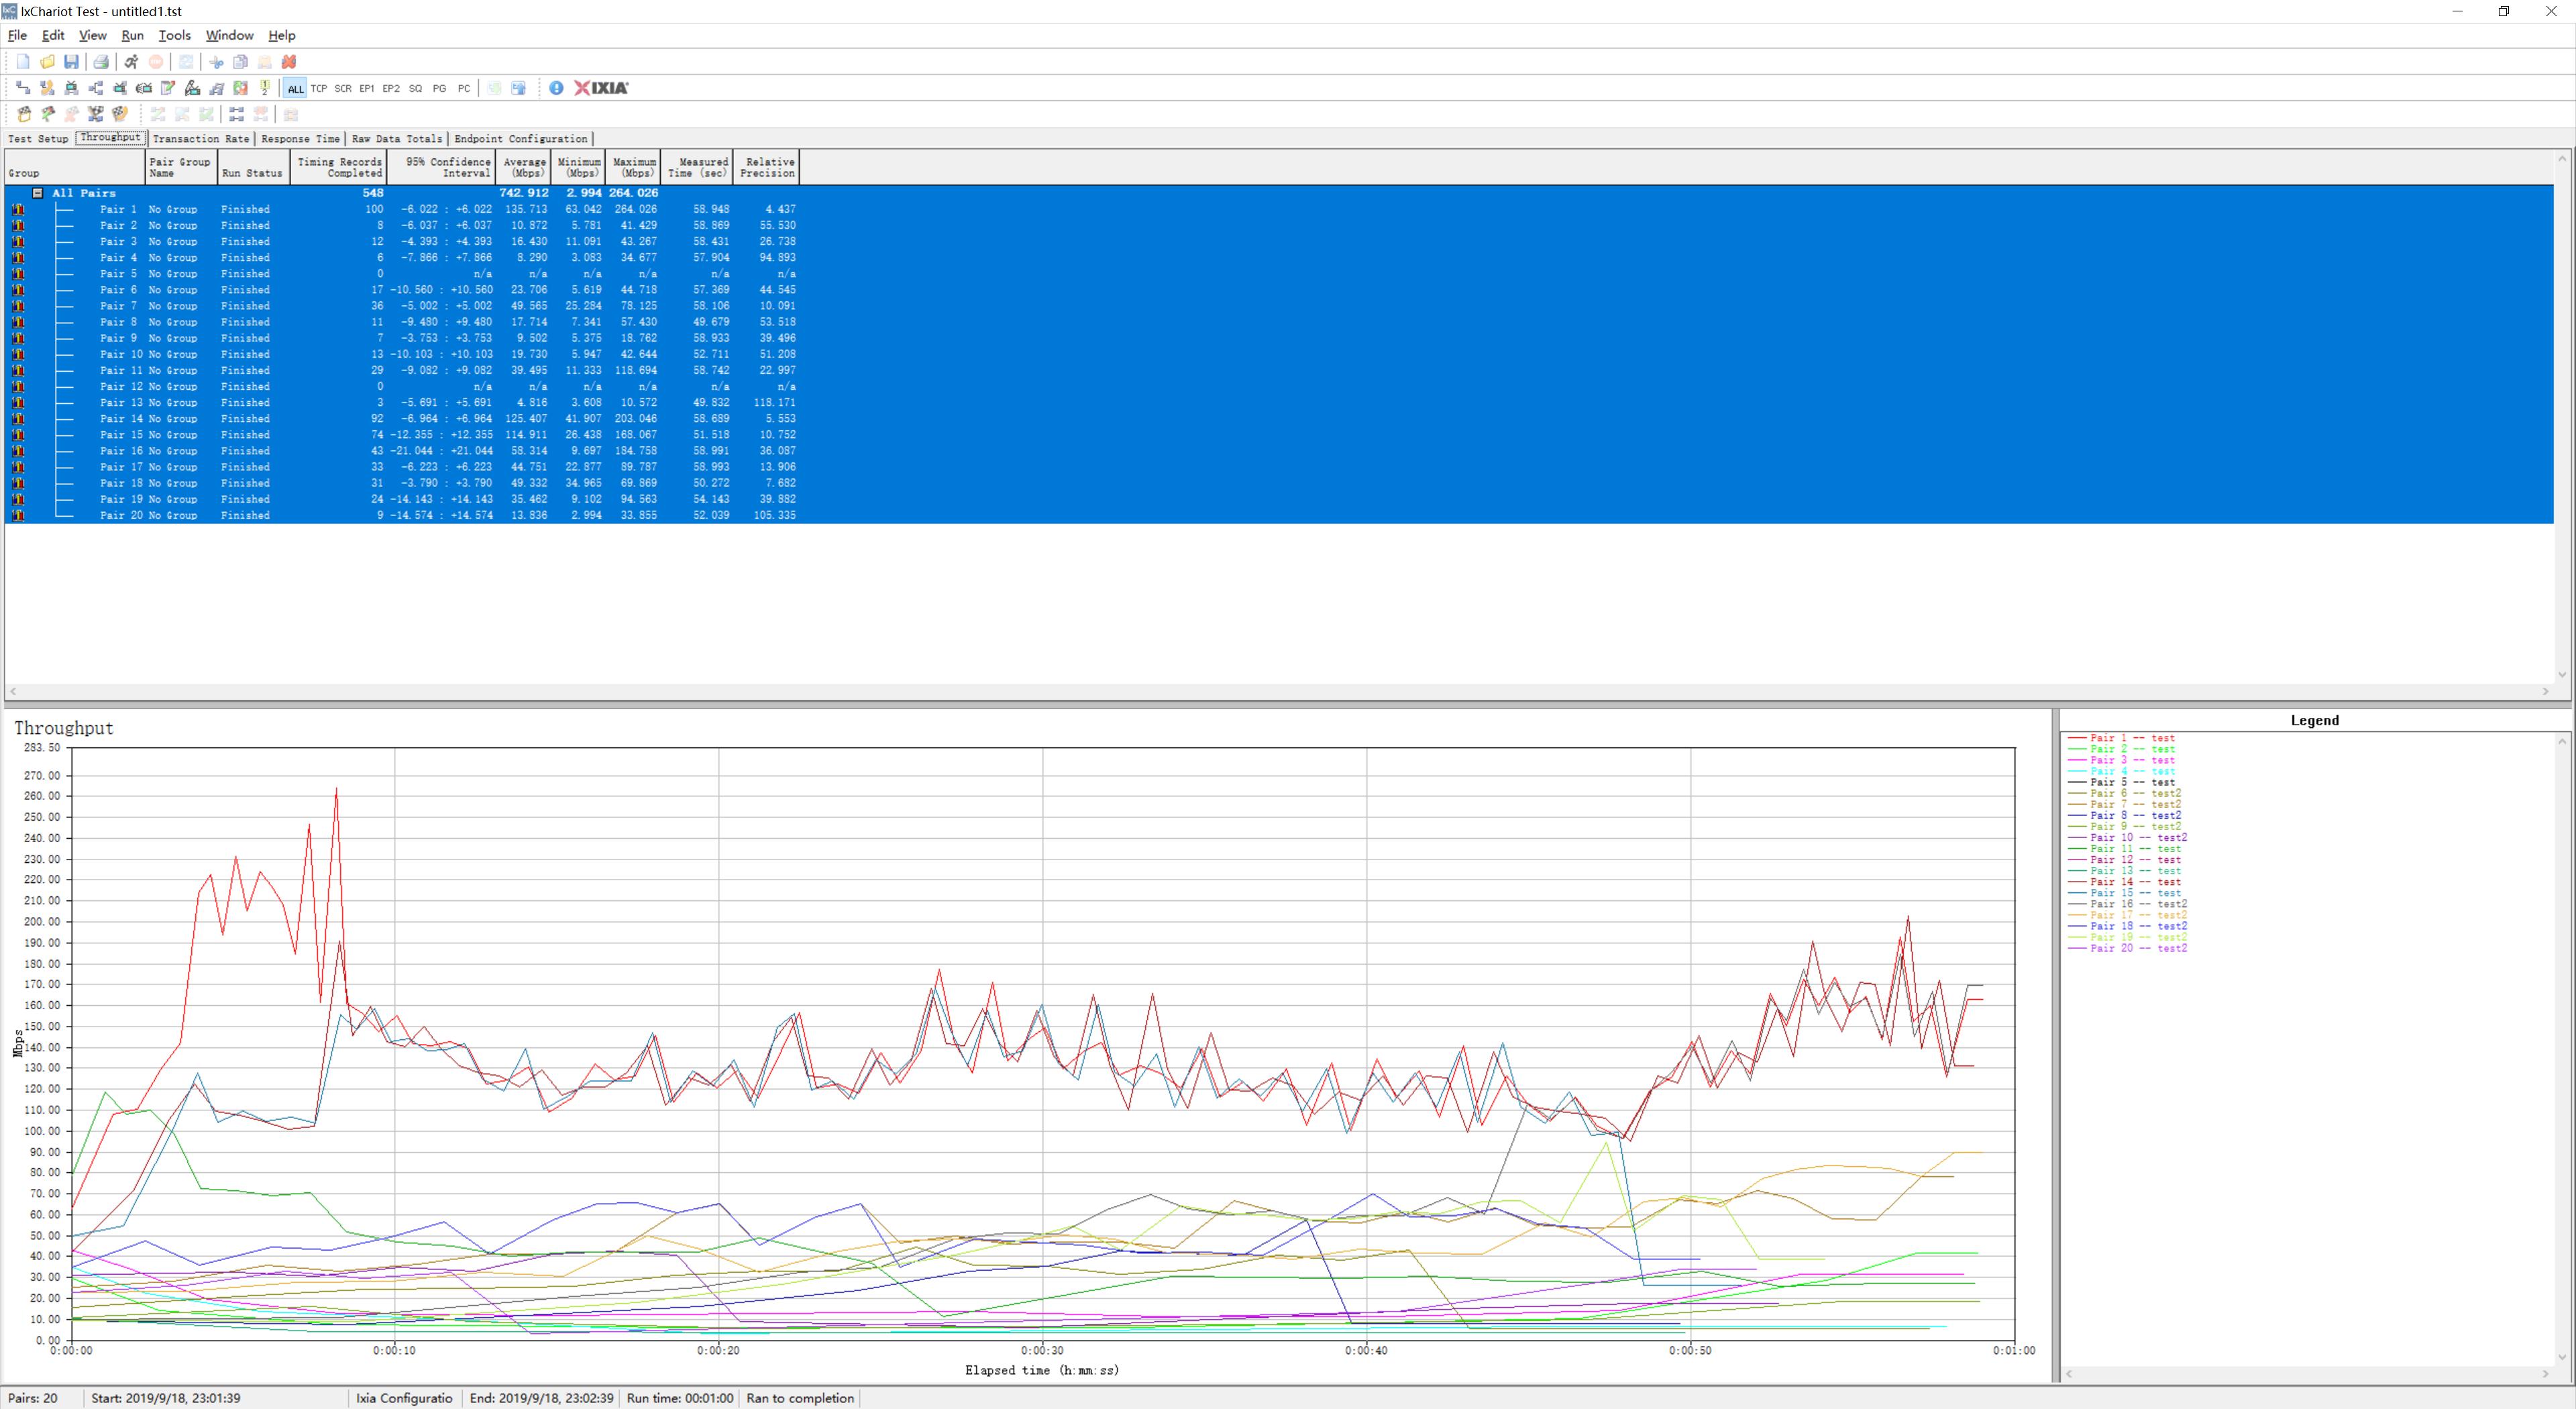Click the Open file folder icon
2576x1409 pixels.
point(47,62)
